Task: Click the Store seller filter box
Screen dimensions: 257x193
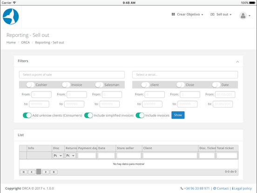Action: tap(128, 155)
